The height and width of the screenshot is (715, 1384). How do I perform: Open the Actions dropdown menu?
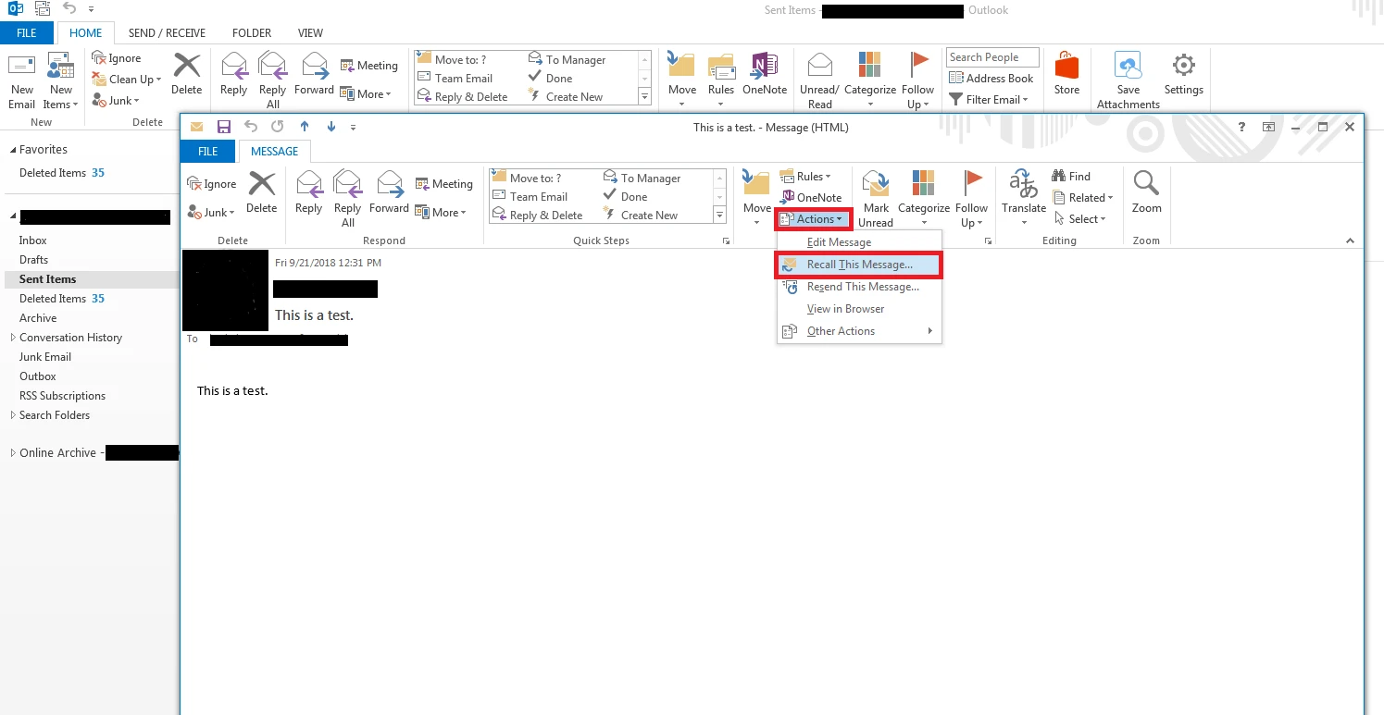point(812,219)
